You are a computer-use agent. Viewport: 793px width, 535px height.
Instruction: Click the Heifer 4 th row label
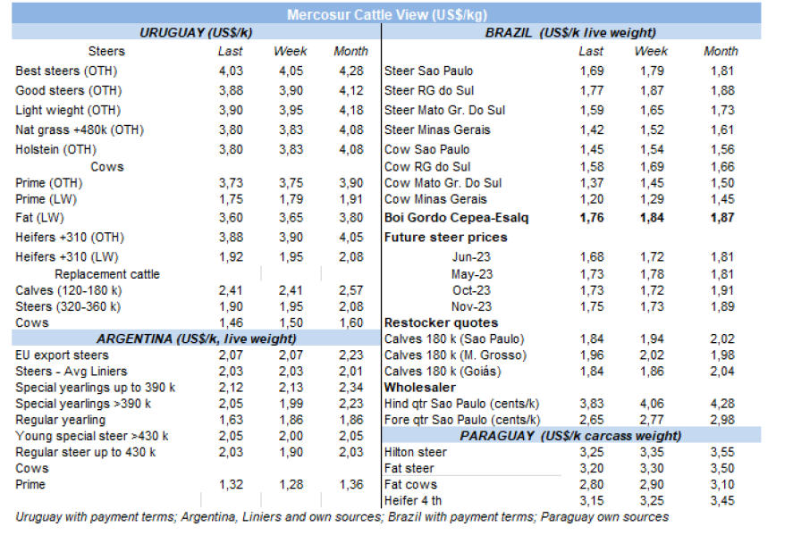(415, 500)
